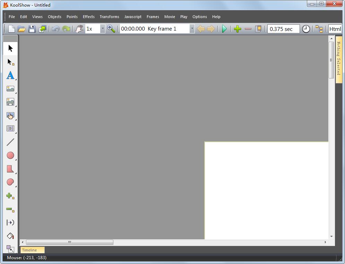Image resolution: width=345 pixels, height=264 pixels.
Task: Select the point selection arrow tool
Action: [x=10, y=62]
